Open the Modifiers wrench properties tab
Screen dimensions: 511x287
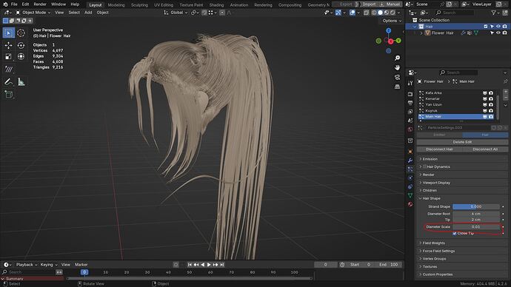pos(410,161)
